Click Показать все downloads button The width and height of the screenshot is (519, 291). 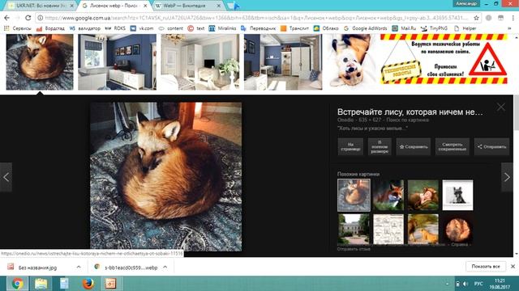coord(486,266)
